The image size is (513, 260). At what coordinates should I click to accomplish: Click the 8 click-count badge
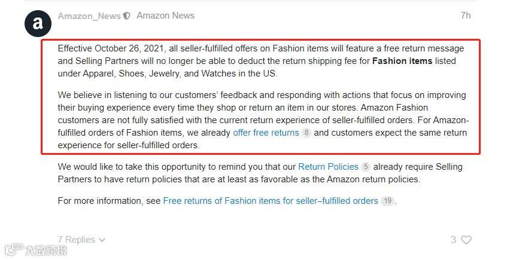[306, 133]
